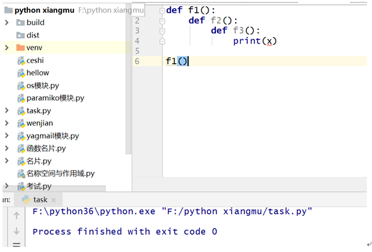Expand the build folder chevron
The image size is (372, 252).
(x=6, y=22)
